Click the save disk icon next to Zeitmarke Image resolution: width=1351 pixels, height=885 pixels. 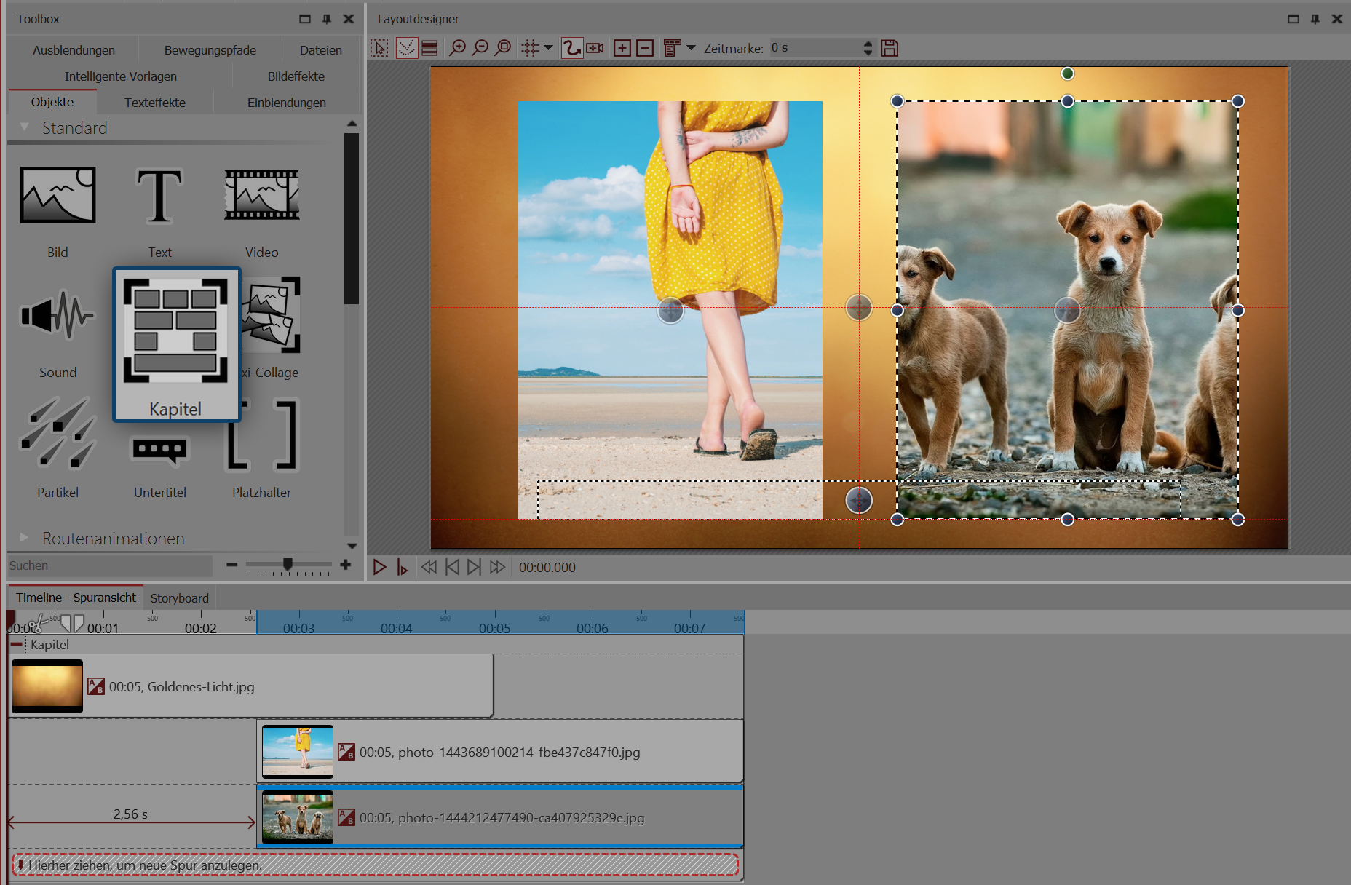[889, 48]
